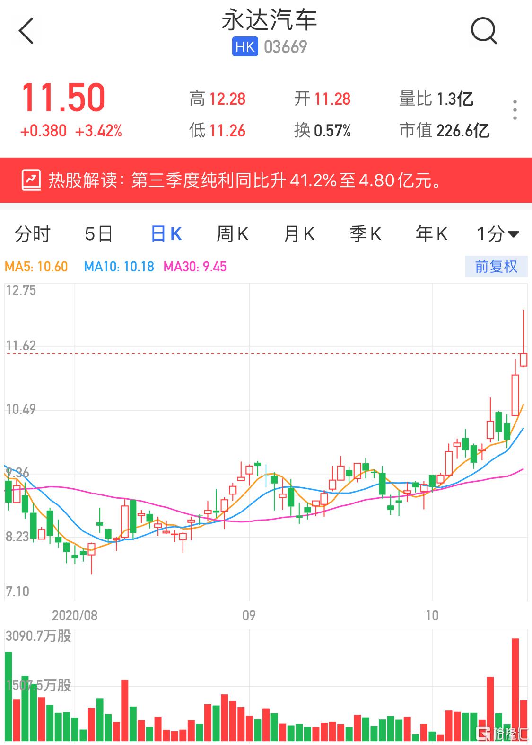Open the 月K monthly chart tab
Image resolution: width=532 pixels, height=745 pixels.
point(299,234)
